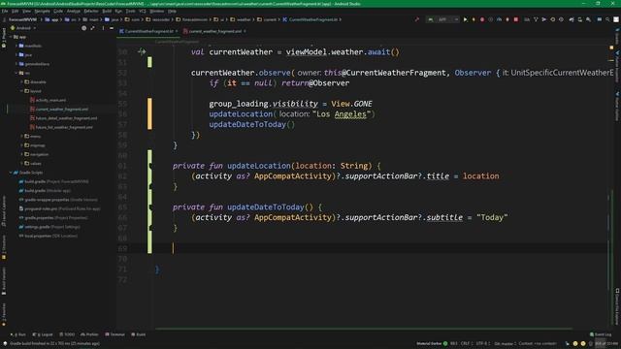Open the Refactor menu
This screenshot has height=349, width=621.
(x=90, y=11)
